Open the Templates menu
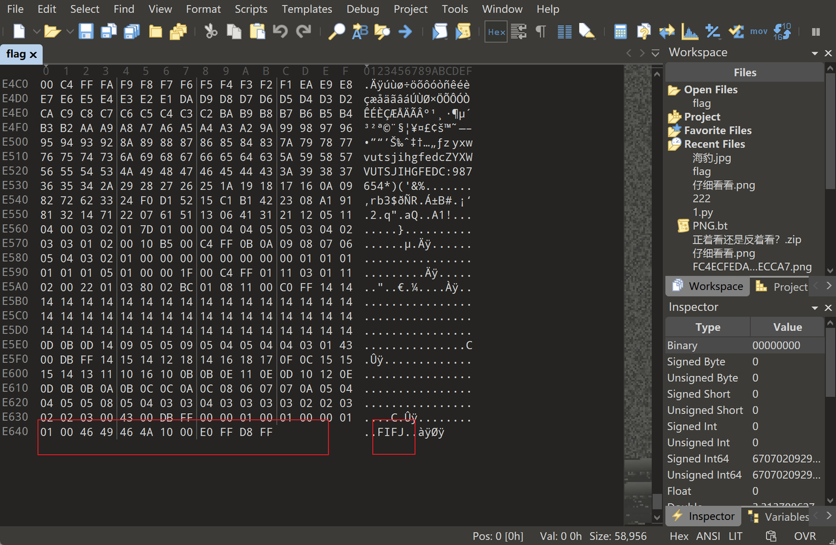The image size is (836, 545). [x=307, y=9]
